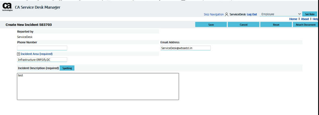Click the Set Role button
This screenshot has width=319, height=115.
[x=310, y=14]
